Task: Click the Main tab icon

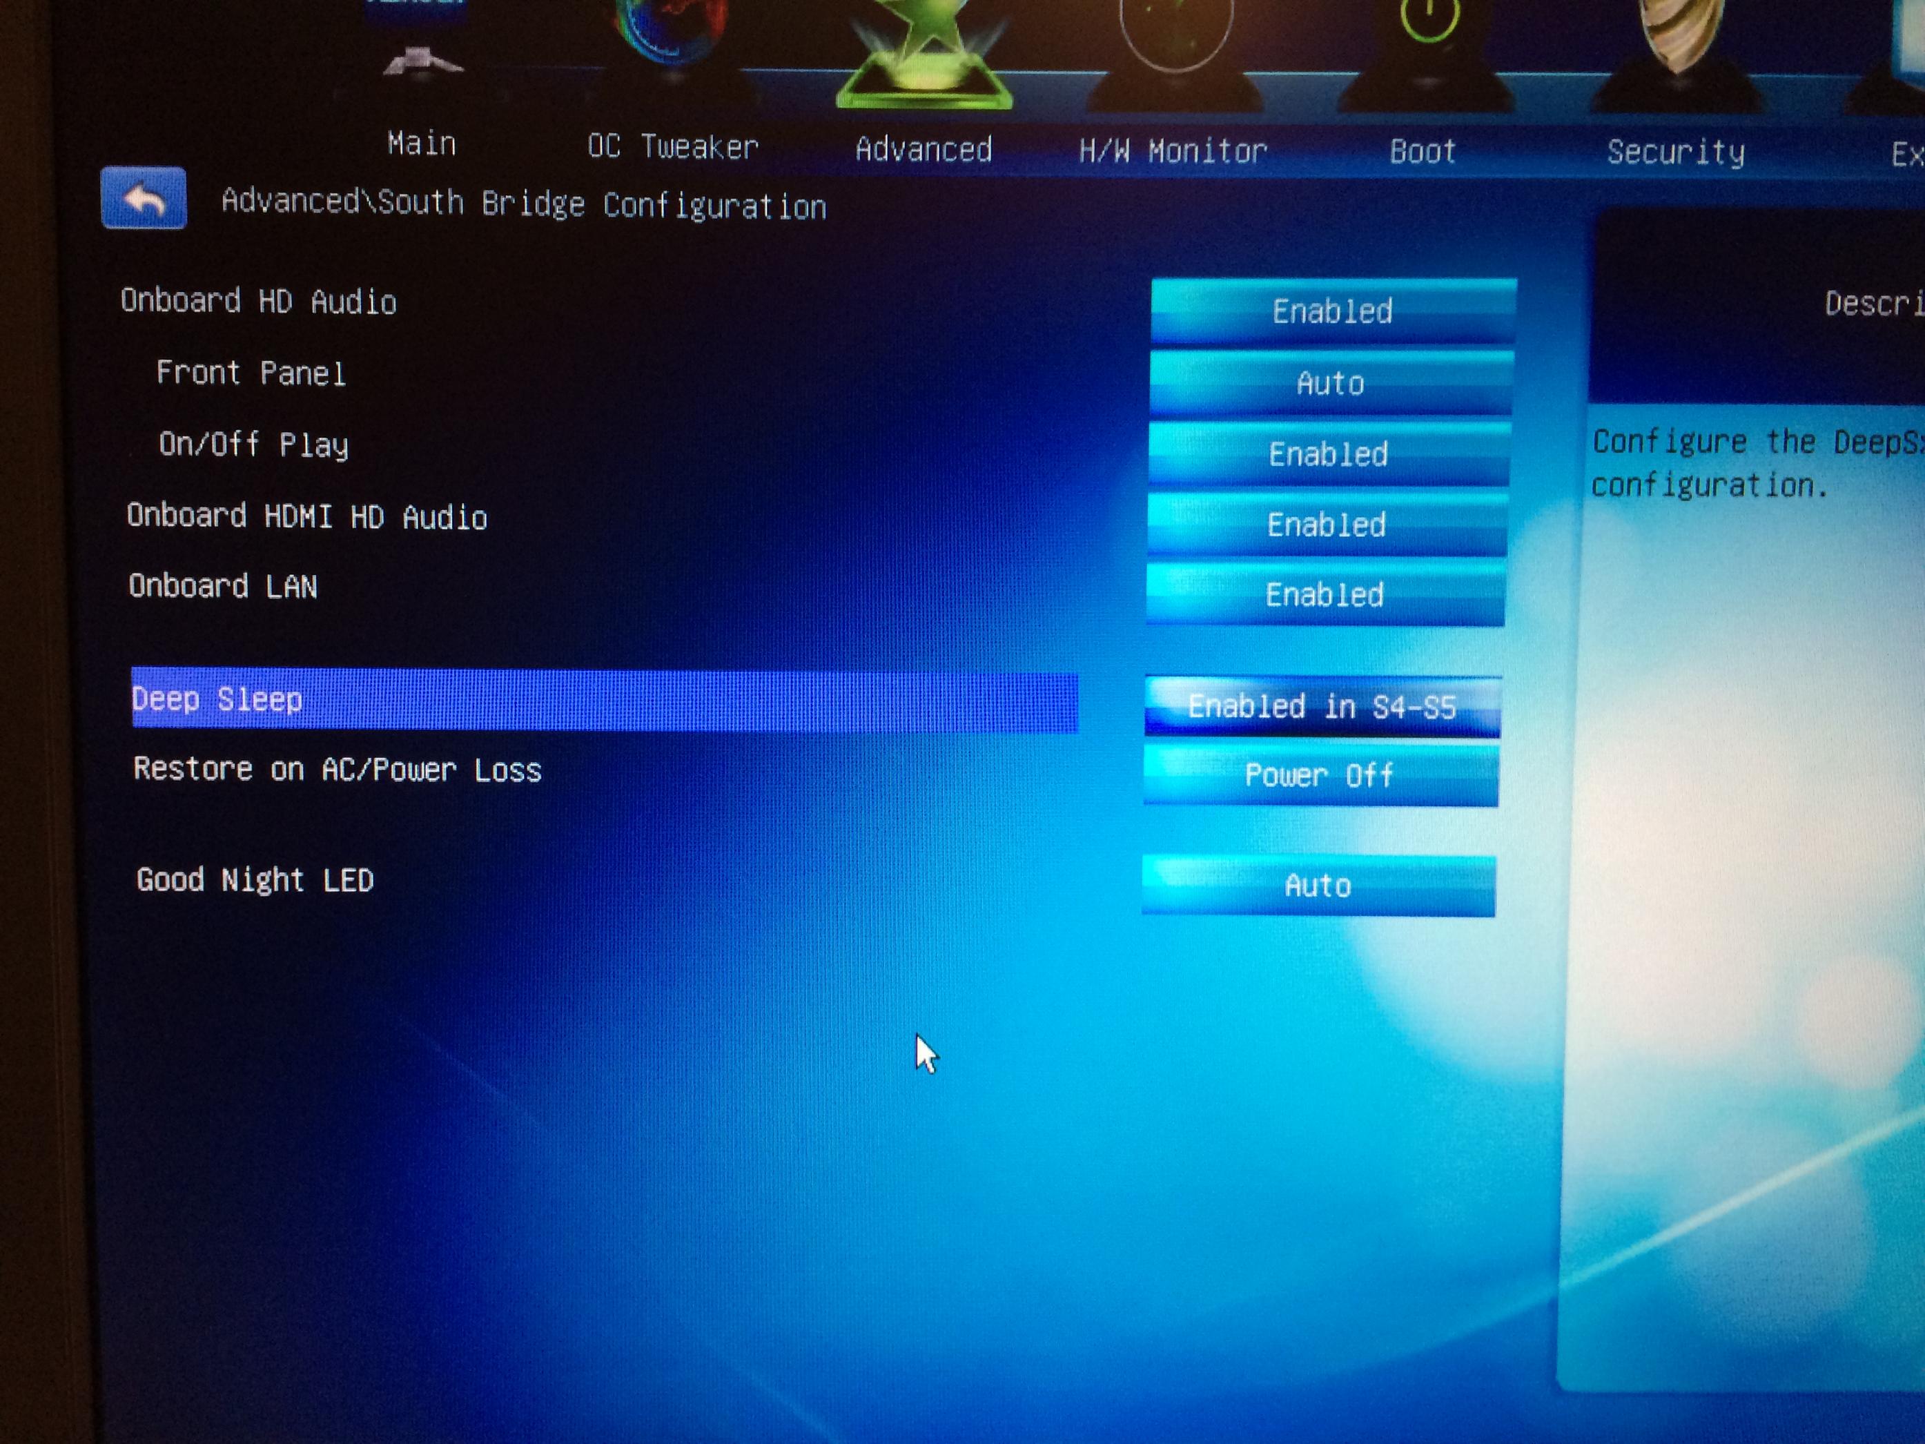Action: coord(422,52)
